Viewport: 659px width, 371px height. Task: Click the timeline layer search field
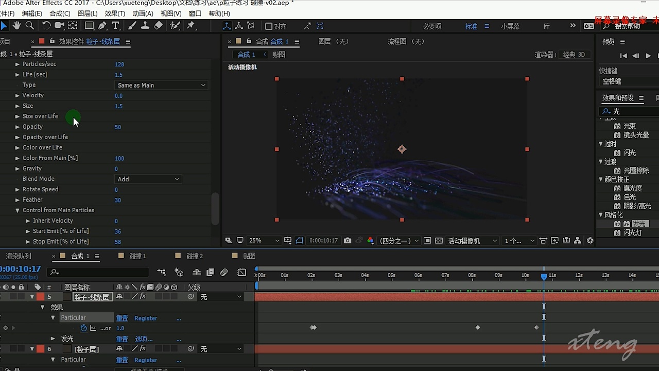[98, 272]
